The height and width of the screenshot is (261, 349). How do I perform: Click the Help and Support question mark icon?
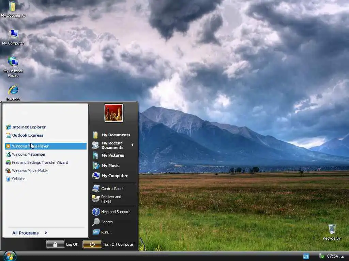pos(96,212)
